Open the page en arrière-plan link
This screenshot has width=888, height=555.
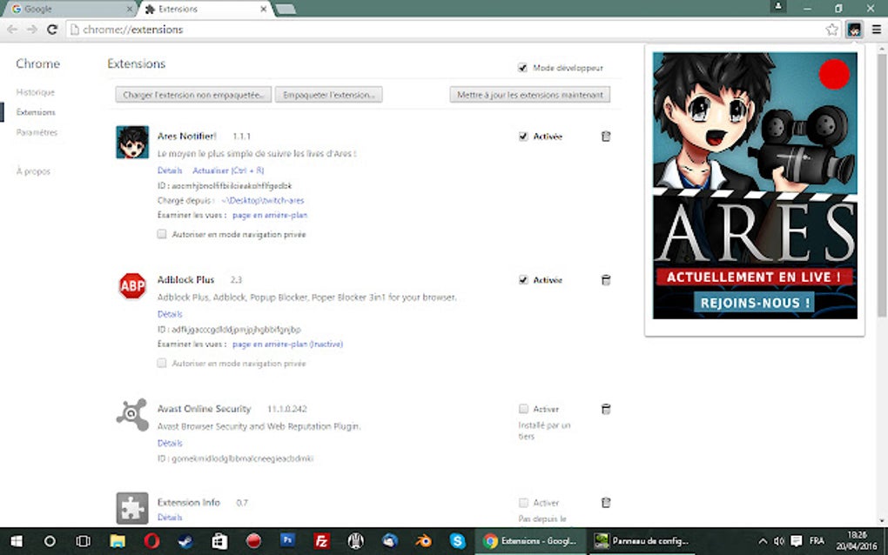[x=269, y=214]
